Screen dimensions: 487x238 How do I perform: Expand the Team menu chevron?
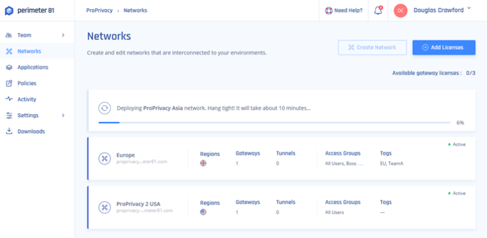tap(63, 35)
